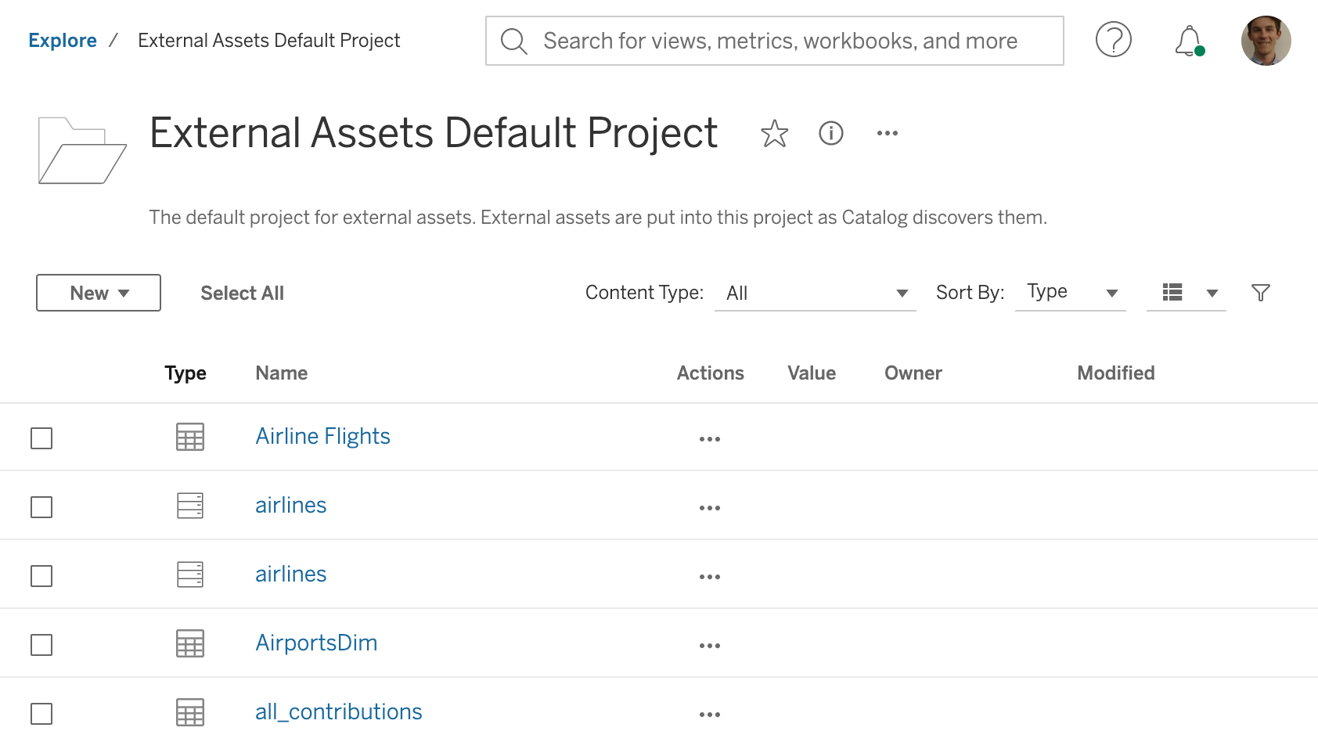Click the filter icon above the asset list
The height and width of the screenshot is (742, 1318).
[1260, 293]
